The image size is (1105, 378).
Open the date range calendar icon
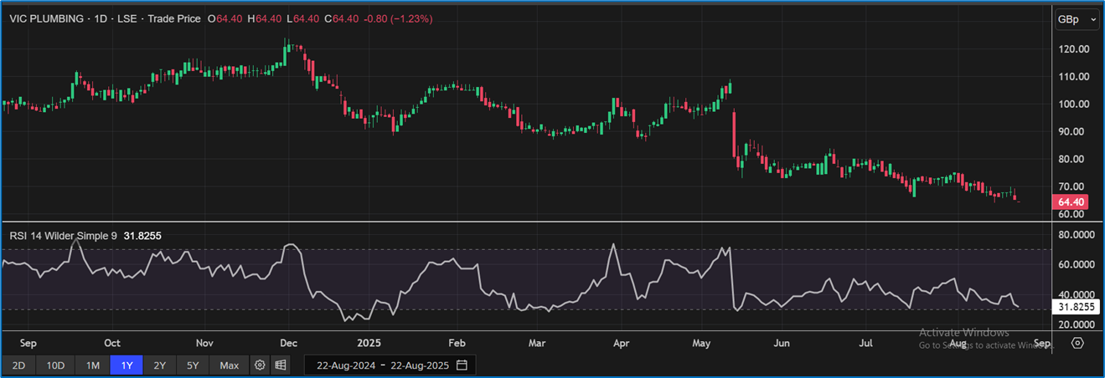pyautogui.click(x=462, y=365)
